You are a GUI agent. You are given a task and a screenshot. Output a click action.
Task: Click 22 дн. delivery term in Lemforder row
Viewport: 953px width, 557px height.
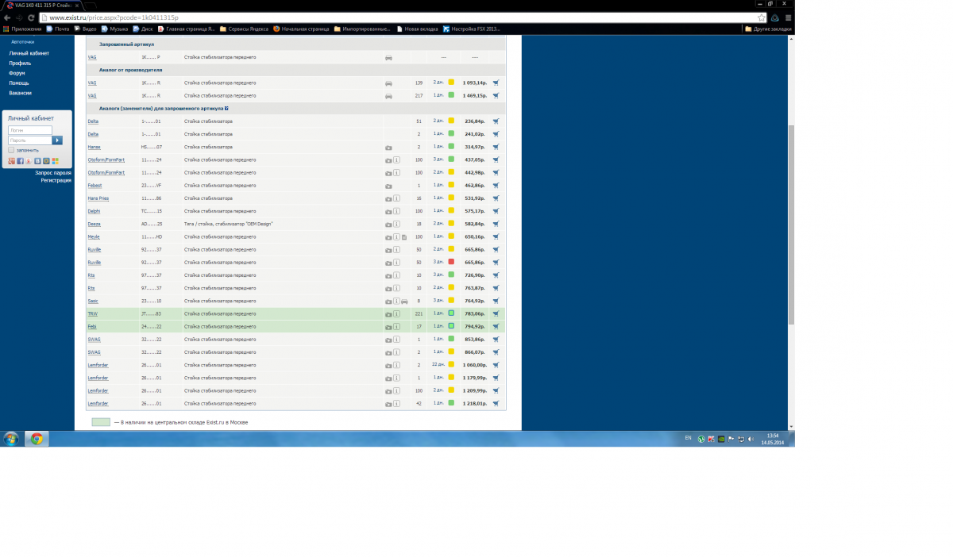(438, 365)
